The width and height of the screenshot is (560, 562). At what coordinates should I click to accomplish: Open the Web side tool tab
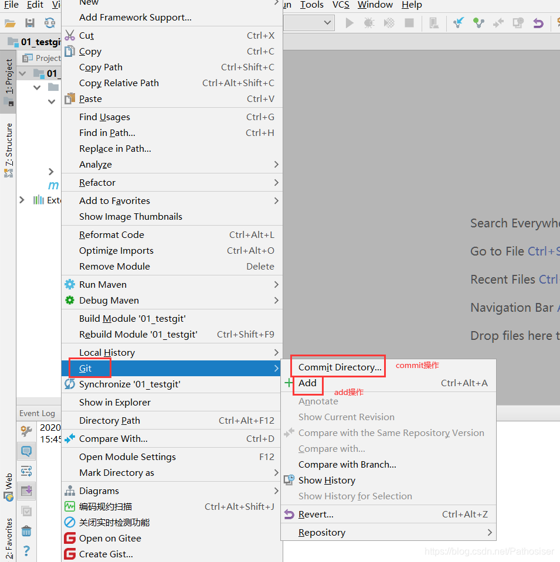pos(9,487)
